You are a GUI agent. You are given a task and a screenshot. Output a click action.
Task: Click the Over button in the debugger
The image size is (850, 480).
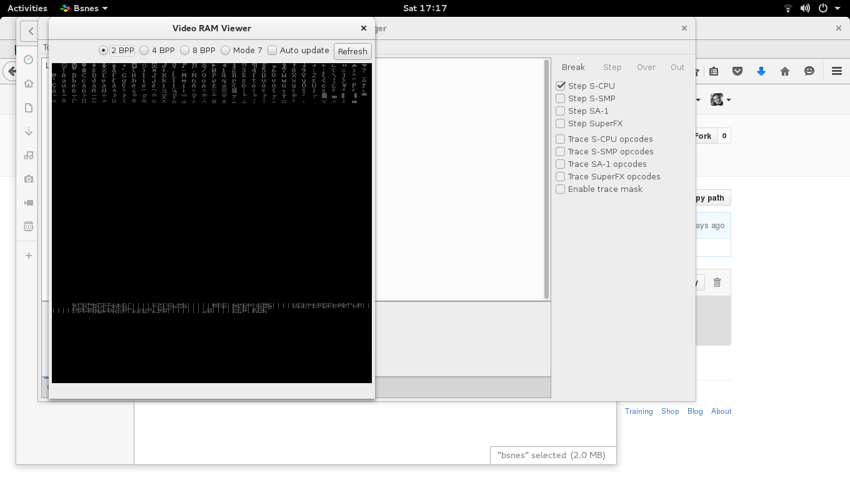pyautogui.click(x=646, y=67)
